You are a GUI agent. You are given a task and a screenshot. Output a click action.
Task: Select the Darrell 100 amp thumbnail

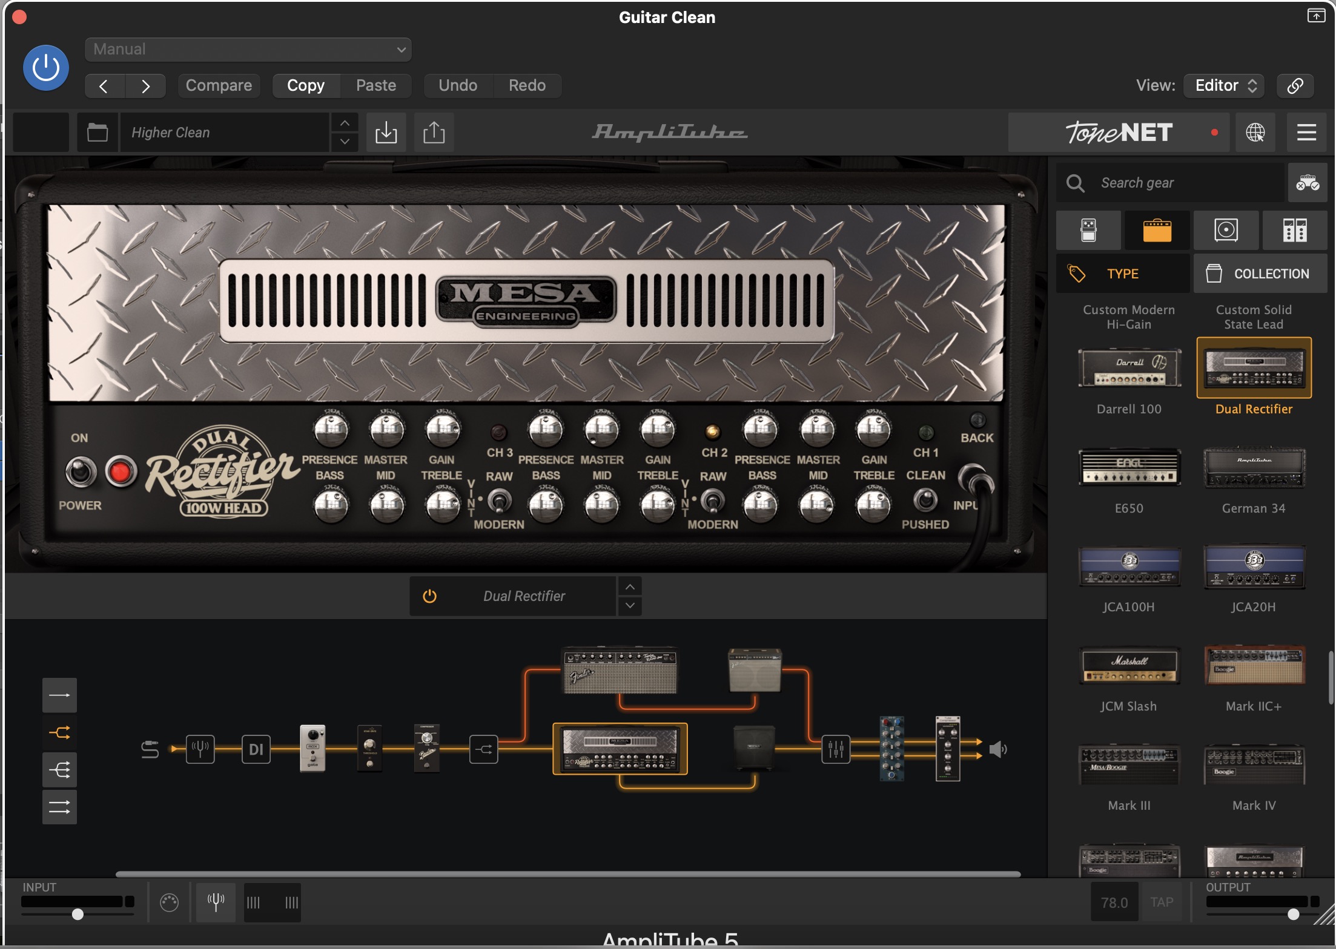1129,367
